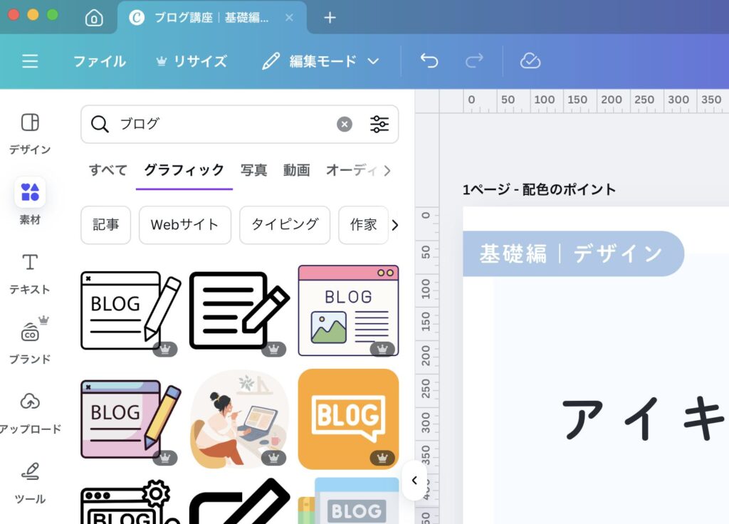
Task: Open the hamburger main menu
Action: 30,61
